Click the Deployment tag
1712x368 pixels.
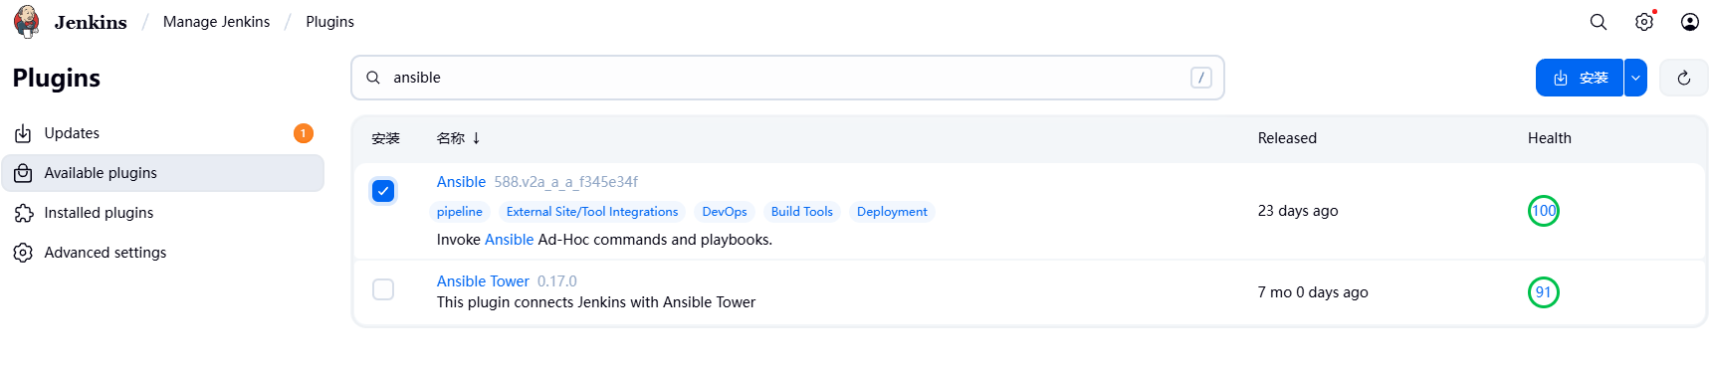(x=892, y=212)
